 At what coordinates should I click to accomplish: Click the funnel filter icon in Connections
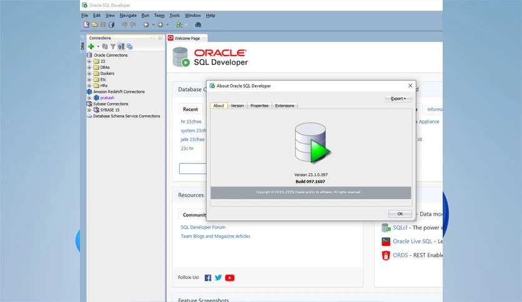tap(113, 47)
